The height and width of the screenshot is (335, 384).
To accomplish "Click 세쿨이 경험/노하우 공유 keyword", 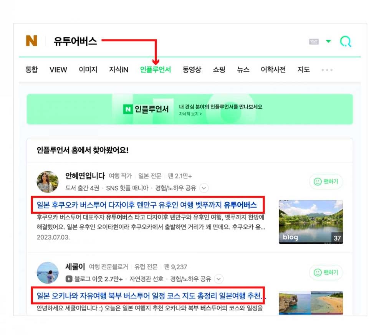I will pos(190,279).
